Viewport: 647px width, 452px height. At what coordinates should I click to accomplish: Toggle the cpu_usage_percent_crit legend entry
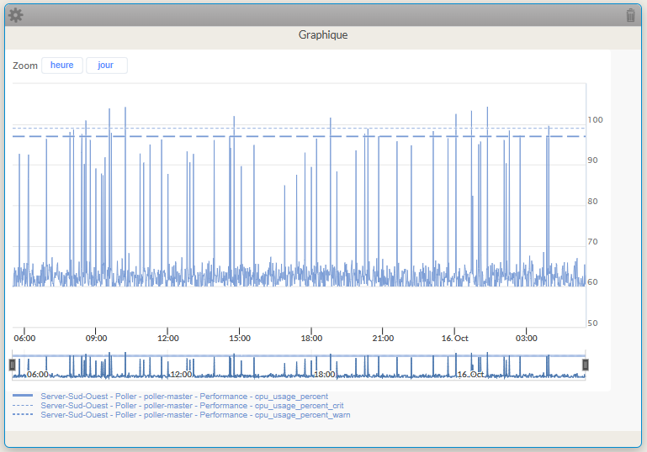191,405
